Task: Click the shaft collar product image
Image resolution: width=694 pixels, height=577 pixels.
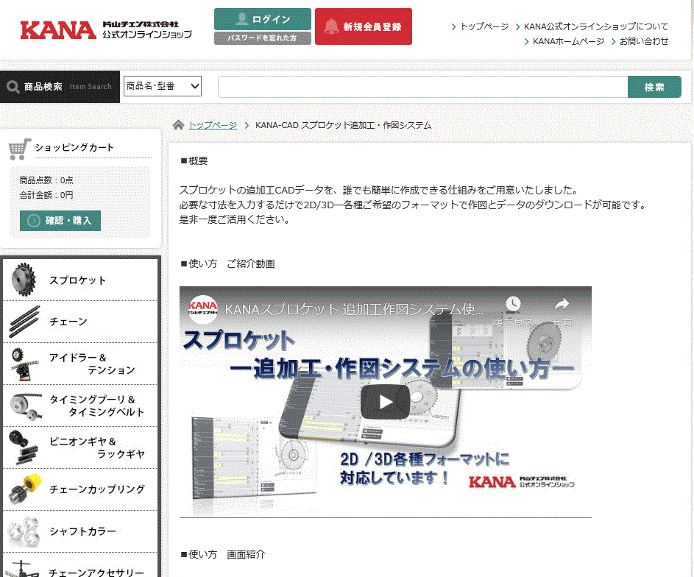Action: (x=24, y=531)
